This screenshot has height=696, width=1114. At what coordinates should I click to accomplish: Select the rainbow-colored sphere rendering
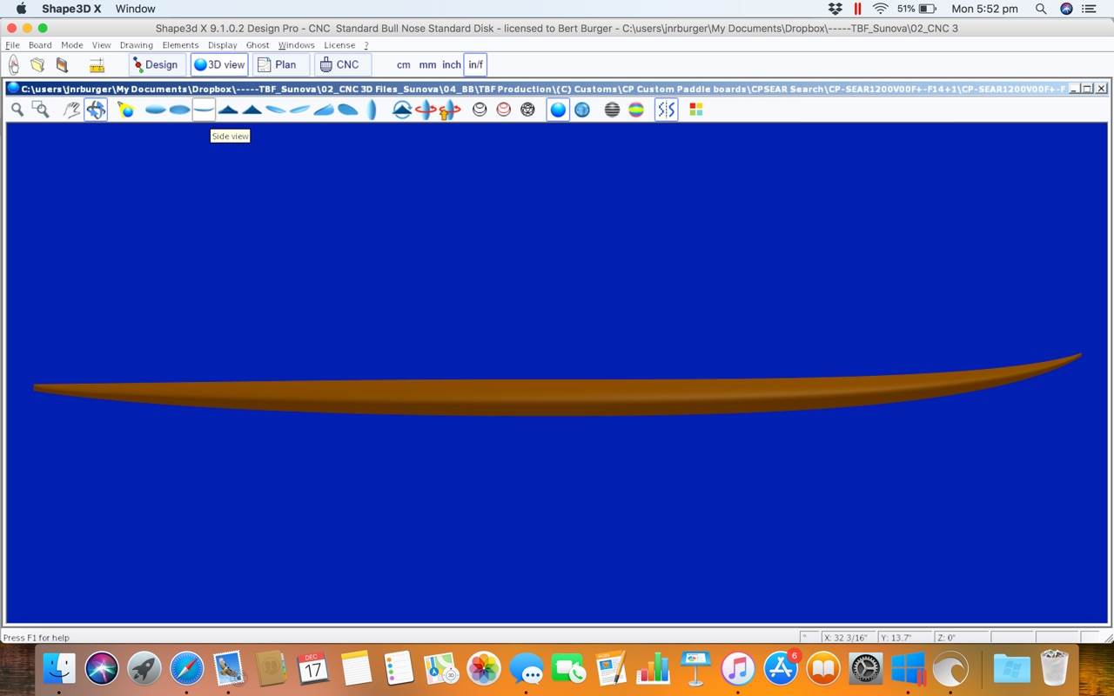tap(636, 110)
